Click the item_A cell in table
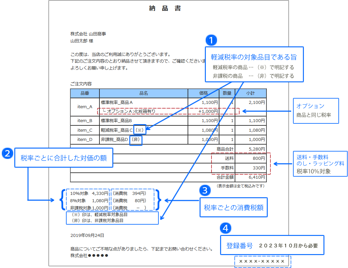 coord(85,107)
